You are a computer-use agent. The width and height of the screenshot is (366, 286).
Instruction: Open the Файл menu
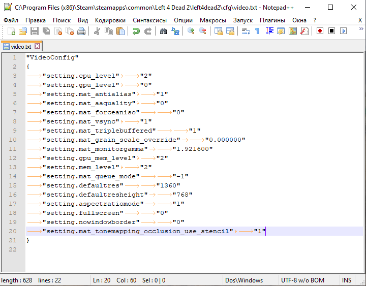click(x=11, y=20)
